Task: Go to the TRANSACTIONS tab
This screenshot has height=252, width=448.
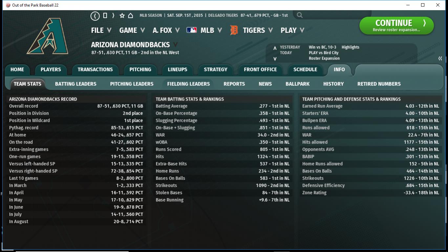Action: (95, 70)
